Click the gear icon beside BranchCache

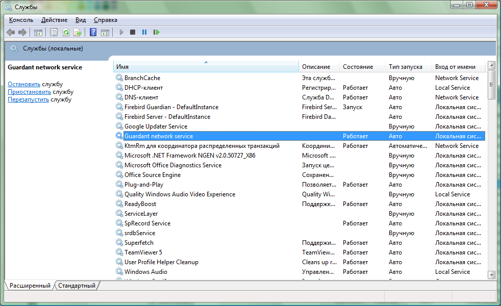pyautogui.click(x=119, y=78)
